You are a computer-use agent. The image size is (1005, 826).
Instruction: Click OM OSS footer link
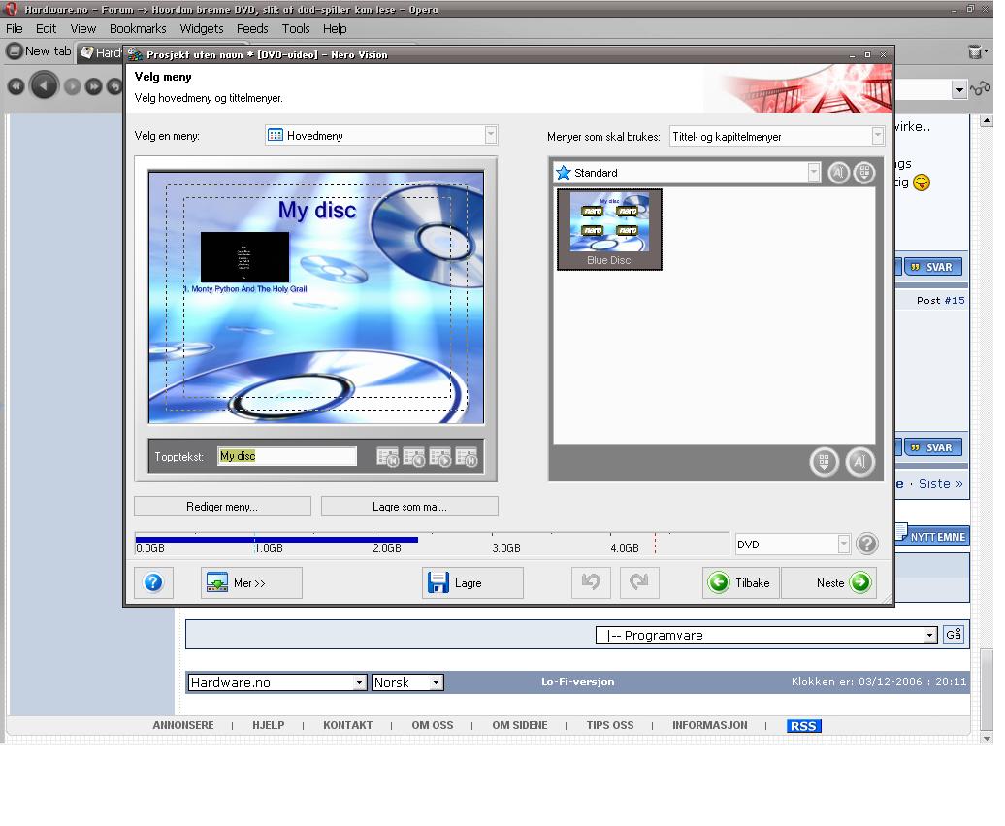(x=433, y=725)
